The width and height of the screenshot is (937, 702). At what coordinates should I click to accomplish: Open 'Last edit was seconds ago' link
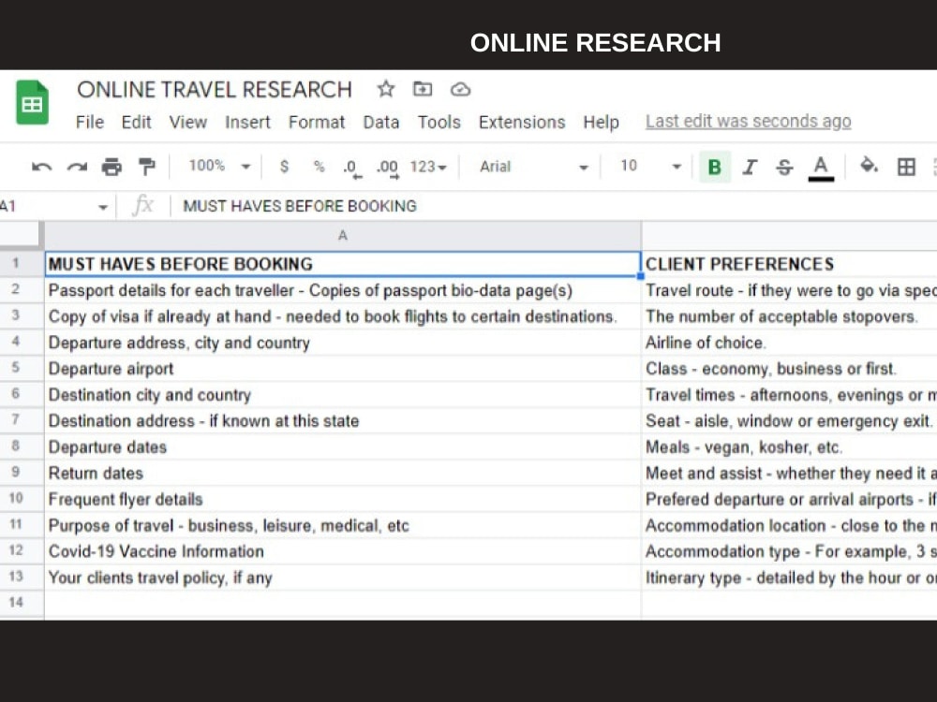click(748, 121)
